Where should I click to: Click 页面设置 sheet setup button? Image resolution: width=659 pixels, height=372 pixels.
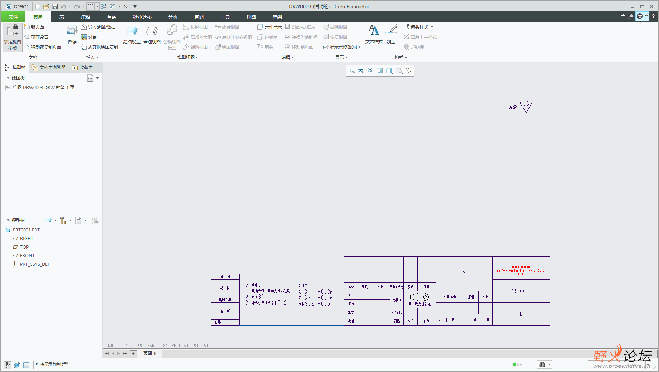[x=36, y=37]
